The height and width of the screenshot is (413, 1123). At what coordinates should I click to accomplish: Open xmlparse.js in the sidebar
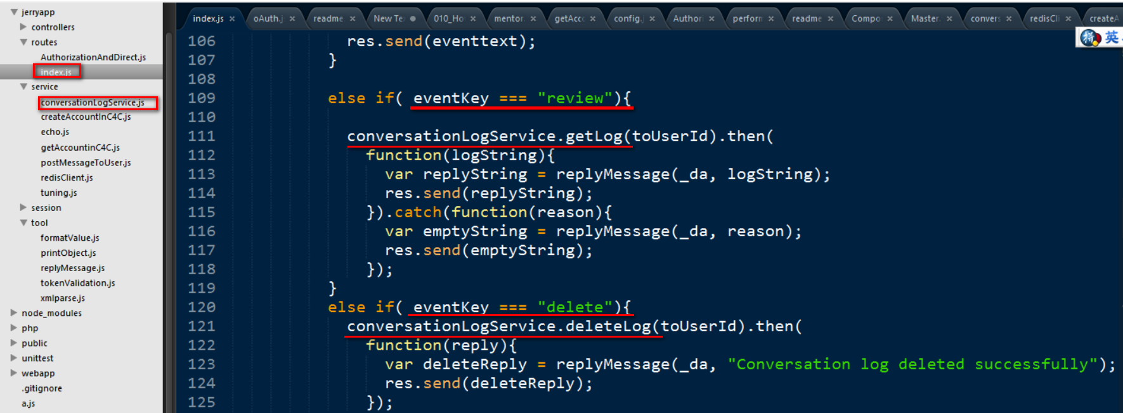tap(63, 298)
